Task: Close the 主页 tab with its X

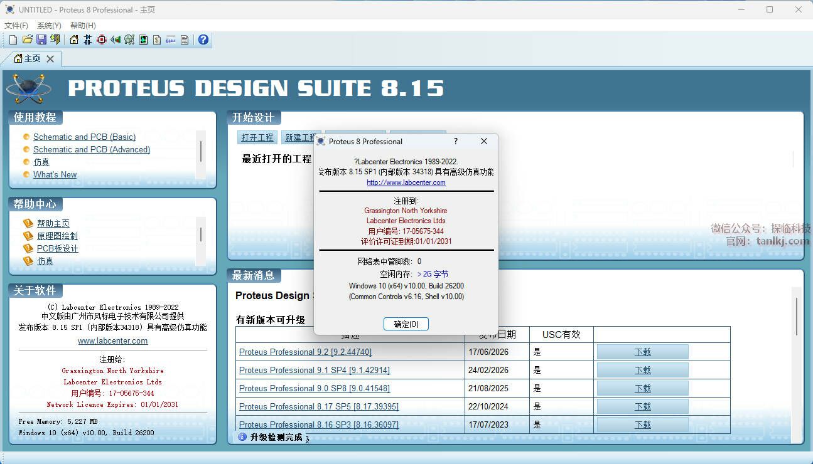Action: (50, 58)
